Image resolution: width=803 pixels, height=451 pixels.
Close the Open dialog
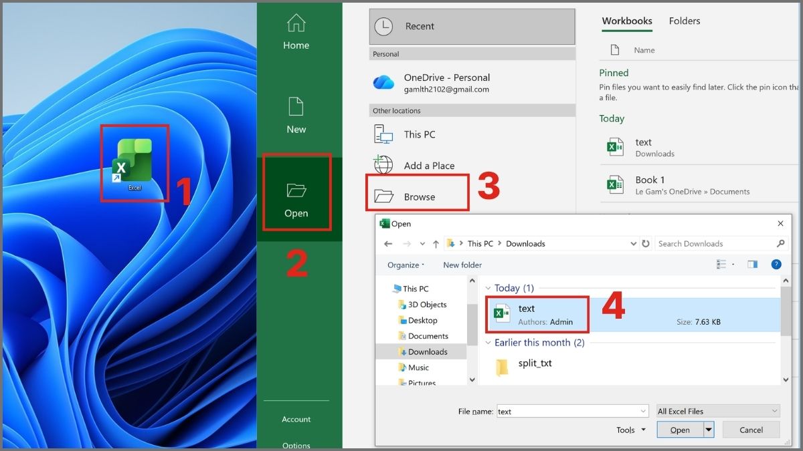tap(780, 224)
